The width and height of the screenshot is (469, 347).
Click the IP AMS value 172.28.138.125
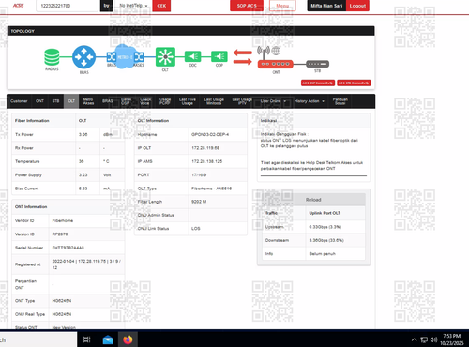pos(207,161)
